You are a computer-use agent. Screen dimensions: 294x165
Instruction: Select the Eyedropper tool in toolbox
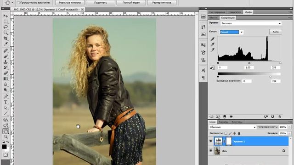point(6,44)
